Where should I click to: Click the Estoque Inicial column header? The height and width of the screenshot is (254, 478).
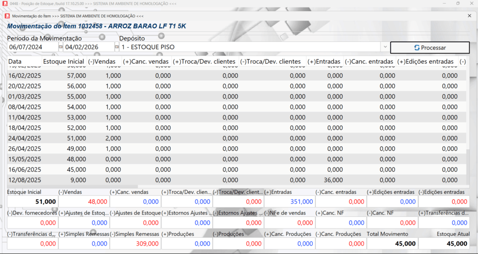coord(63,61)
